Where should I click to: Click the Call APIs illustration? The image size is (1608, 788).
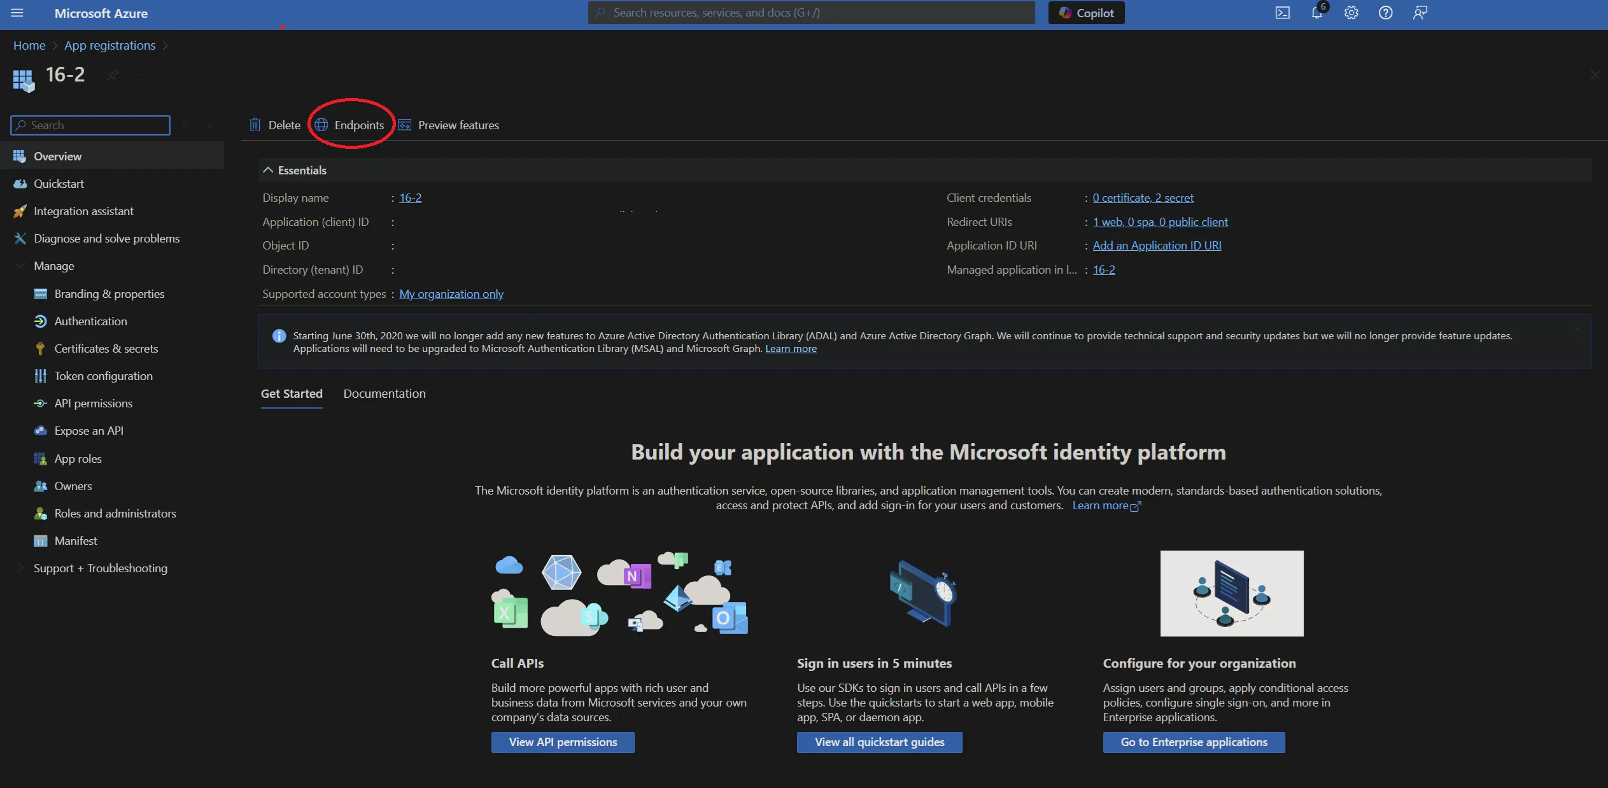coord(619,593)
